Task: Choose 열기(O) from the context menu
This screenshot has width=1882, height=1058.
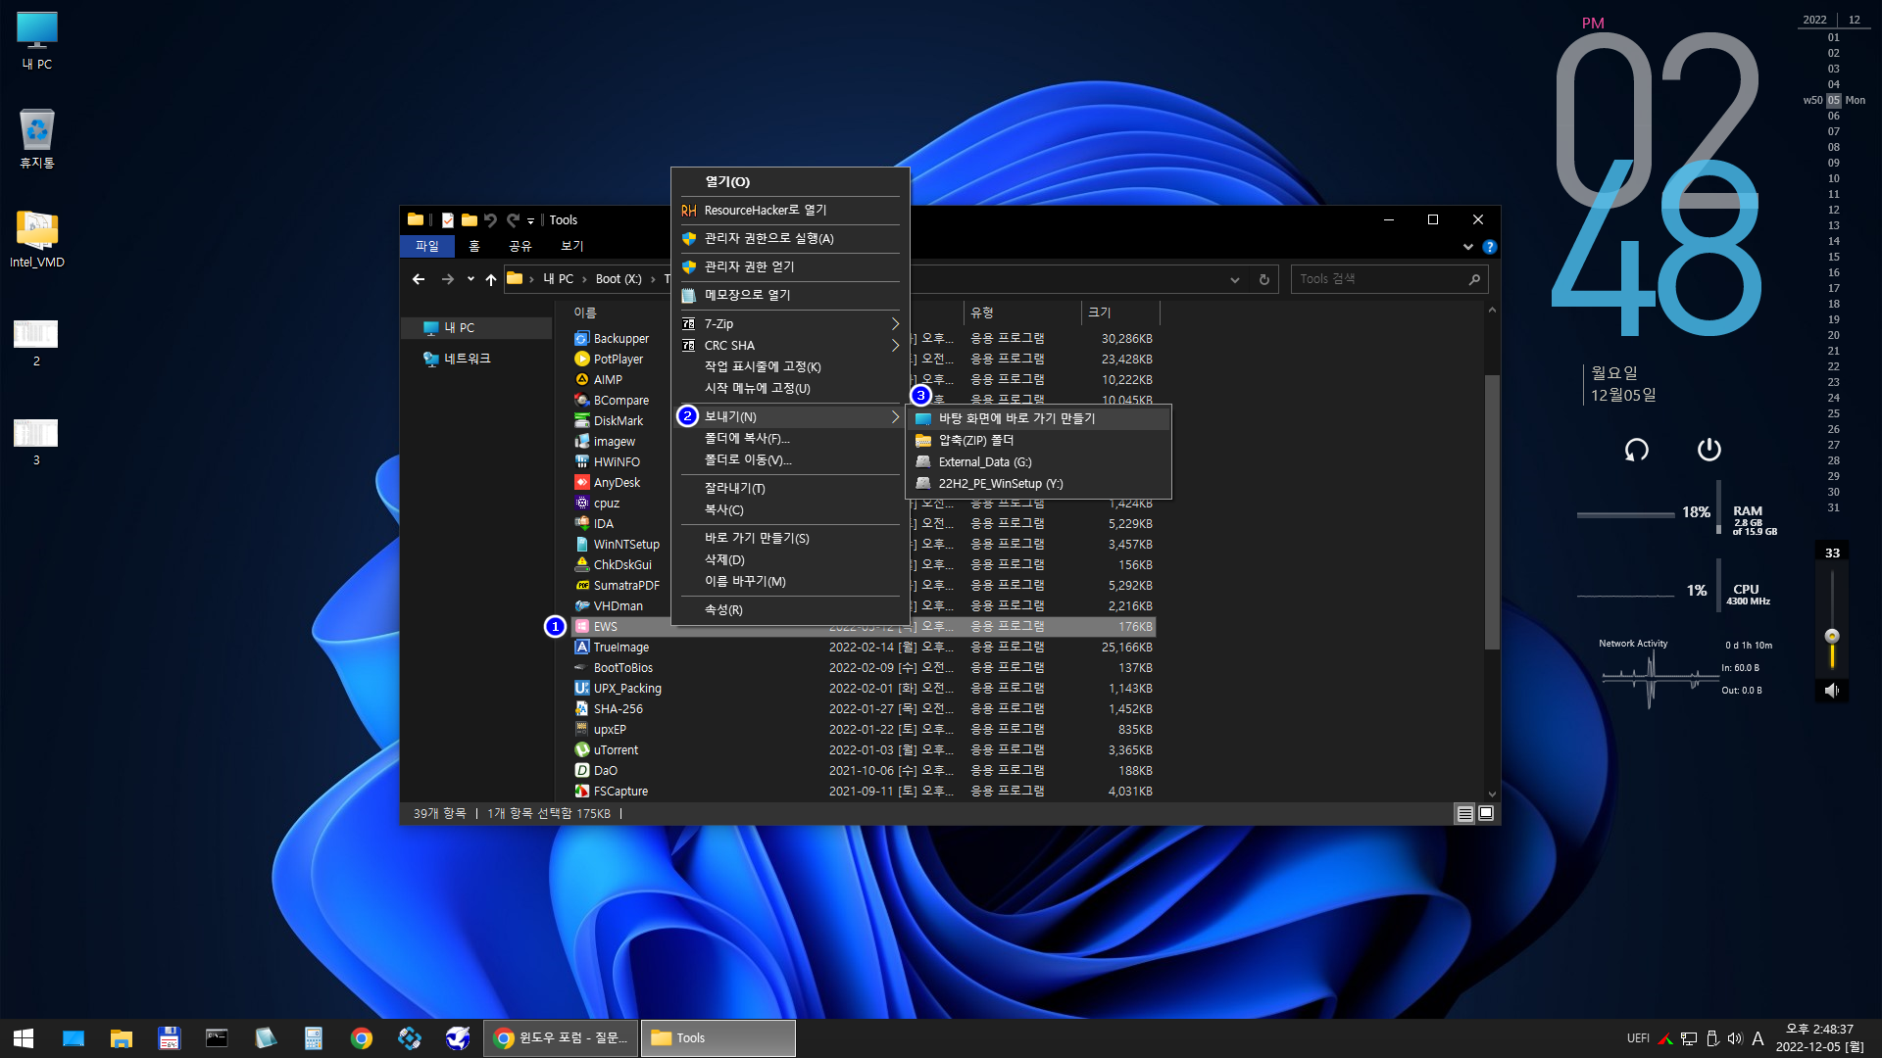Action: pyautogui.click(x=790, y=182)
